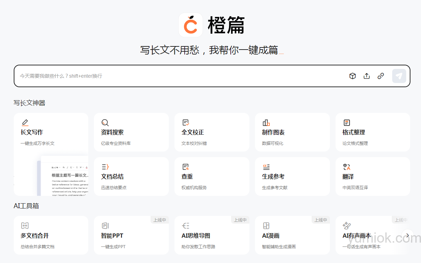Click the 上线中 badge on the AI漫画 card
The image size is (421, 263).
coord(320,220)
